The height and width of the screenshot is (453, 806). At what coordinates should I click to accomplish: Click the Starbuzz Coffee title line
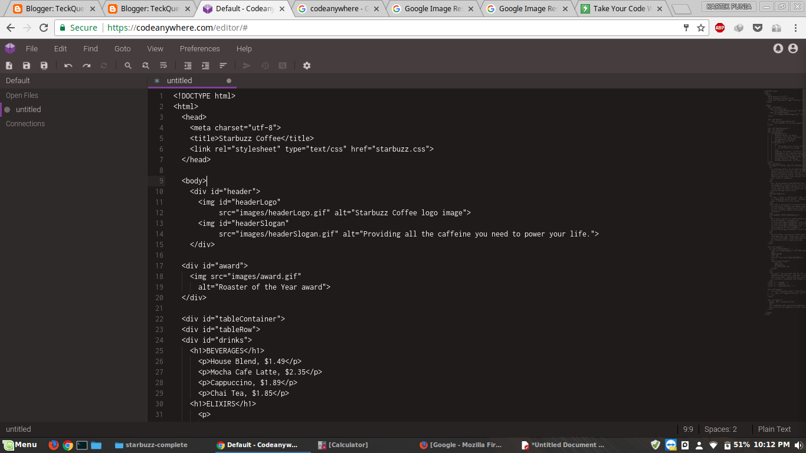252,138
